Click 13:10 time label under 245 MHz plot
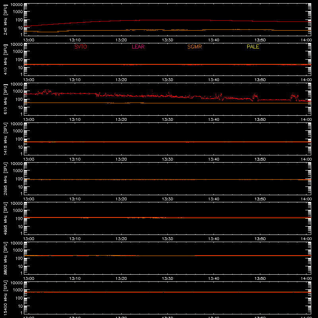 pyautogui.click(x=75, y=40)
